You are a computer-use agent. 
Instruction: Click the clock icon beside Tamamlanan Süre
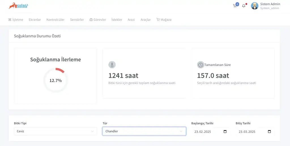(201, 65)
